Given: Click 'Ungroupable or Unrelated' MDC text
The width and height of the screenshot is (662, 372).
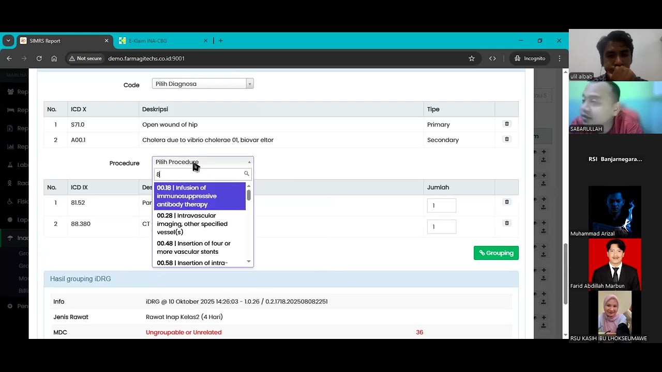Looking at the screenshot, I should pyautogui.click(x=184, y=332).
